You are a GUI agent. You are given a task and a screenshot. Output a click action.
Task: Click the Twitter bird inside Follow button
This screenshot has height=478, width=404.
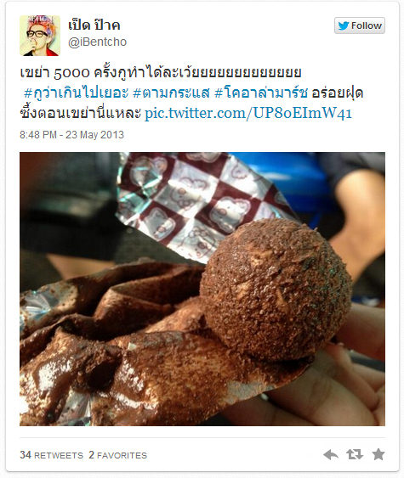(344, 25)
